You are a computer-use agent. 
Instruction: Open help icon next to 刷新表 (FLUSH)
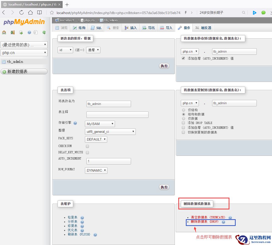point(95,235)
